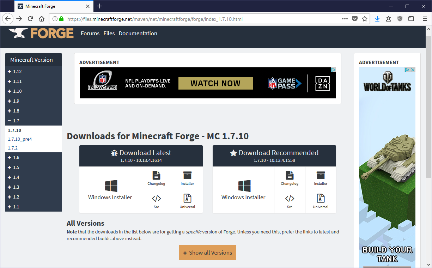Download Src under Download Recommended
This screenshot has width=432, height=268.
pyautogui.click(x=290, y=202)
